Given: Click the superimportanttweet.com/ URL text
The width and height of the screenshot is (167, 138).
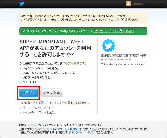Looking at the screenshot, I should (116, 59).
